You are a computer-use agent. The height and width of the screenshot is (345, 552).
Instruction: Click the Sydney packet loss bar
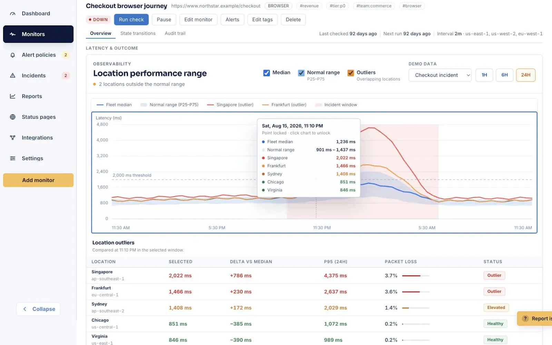point(416,308)
